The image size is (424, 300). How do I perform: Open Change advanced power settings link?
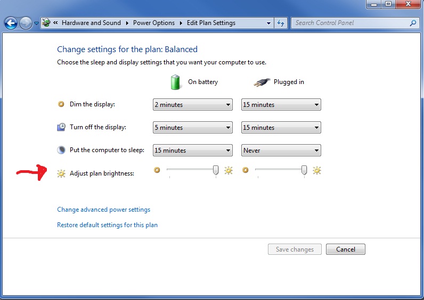(103, 210)
